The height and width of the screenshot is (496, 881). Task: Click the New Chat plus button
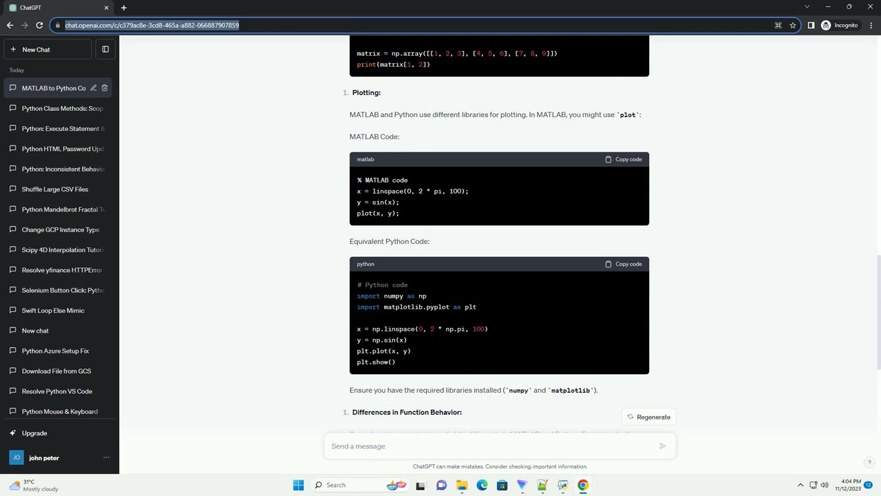click(x=47, y=50)
